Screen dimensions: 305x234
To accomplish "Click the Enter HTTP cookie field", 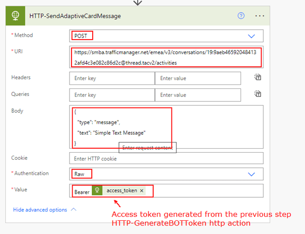I will pos(166,158).
